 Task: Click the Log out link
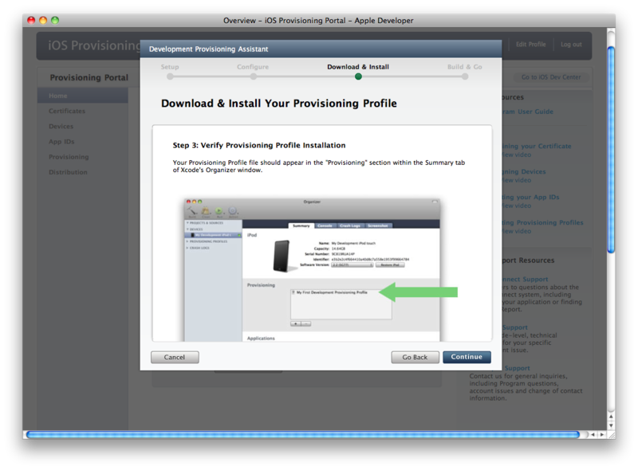571,45
